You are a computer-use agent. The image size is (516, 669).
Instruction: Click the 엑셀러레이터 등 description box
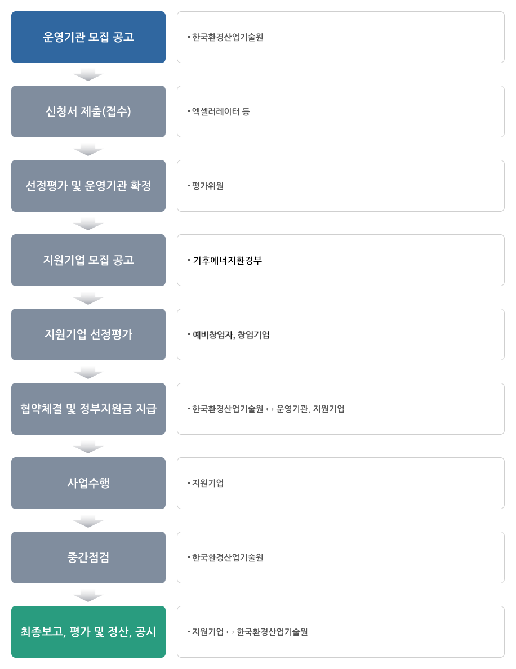(340, 111)
